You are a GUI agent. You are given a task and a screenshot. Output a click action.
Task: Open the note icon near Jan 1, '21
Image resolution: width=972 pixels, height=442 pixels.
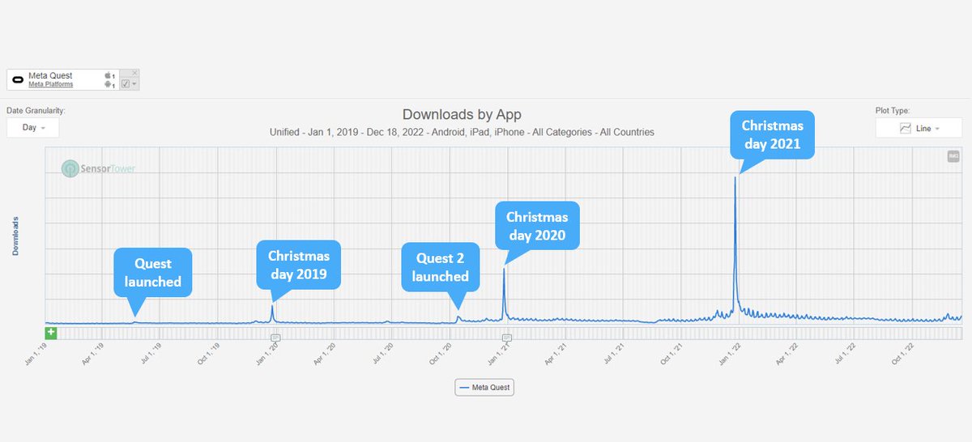pos(507,338)
